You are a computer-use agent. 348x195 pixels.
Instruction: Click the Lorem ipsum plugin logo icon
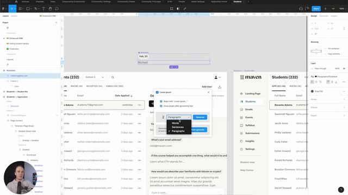point(157,92)
